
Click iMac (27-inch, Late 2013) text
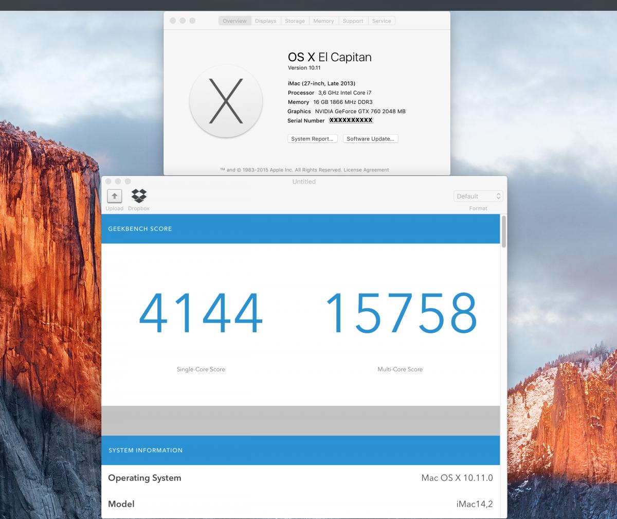(321, 83)
